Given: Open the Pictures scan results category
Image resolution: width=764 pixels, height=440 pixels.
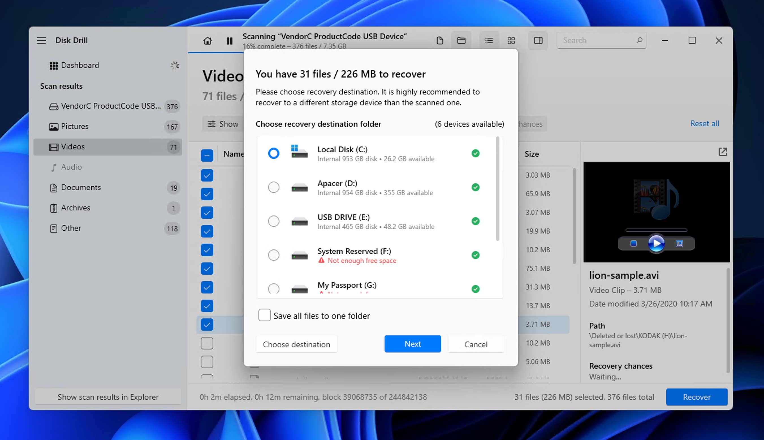Looking at the screenshot, I should coord(74,126).
